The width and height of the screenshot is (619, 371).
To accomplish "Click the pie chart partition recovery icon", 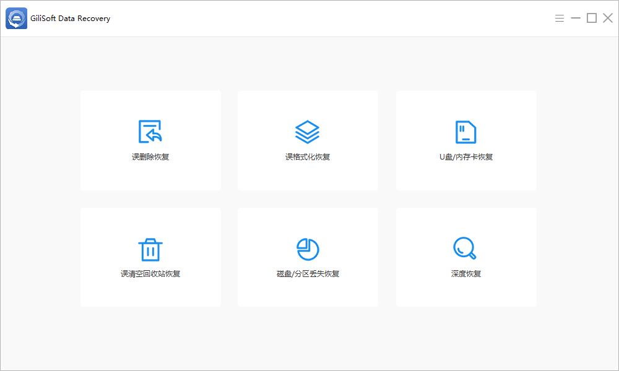I will pyautogui.click(x=308, y=249).
